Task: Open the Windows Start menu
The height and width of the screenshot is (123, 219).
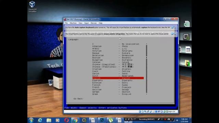Action: tap(31, 120)
